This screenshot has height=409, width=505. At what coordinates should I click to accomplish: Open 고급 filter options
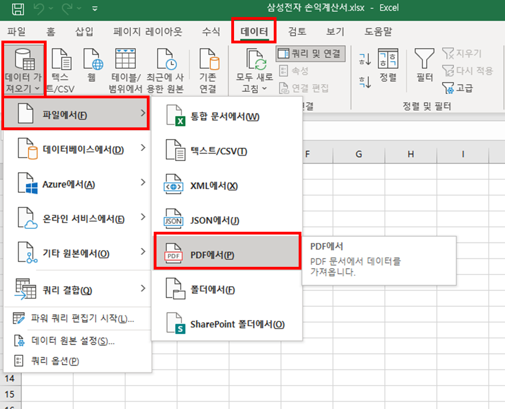click(x=457, y=88)
